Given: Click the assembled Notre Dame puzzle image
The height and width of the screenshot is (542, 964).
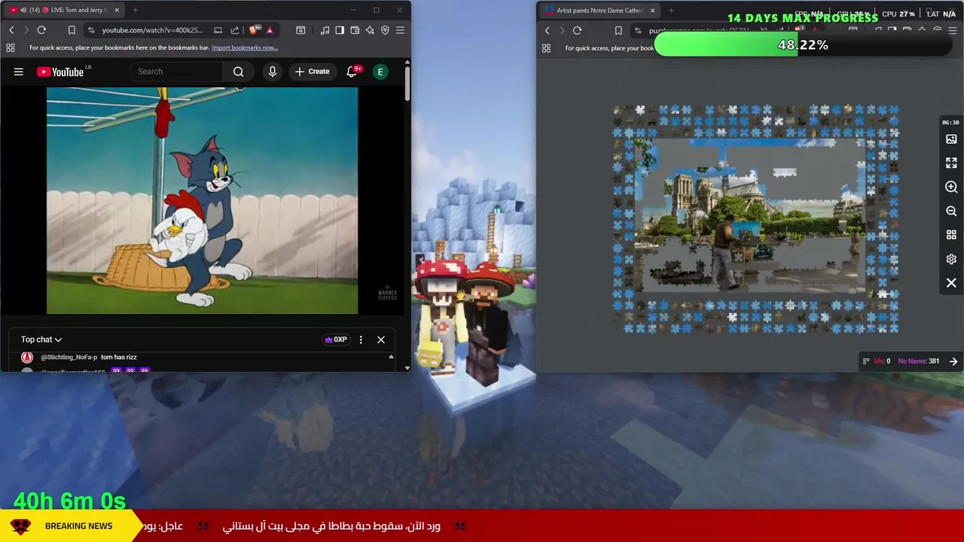Looking at the screenshot, I should (x=750, y=215).
